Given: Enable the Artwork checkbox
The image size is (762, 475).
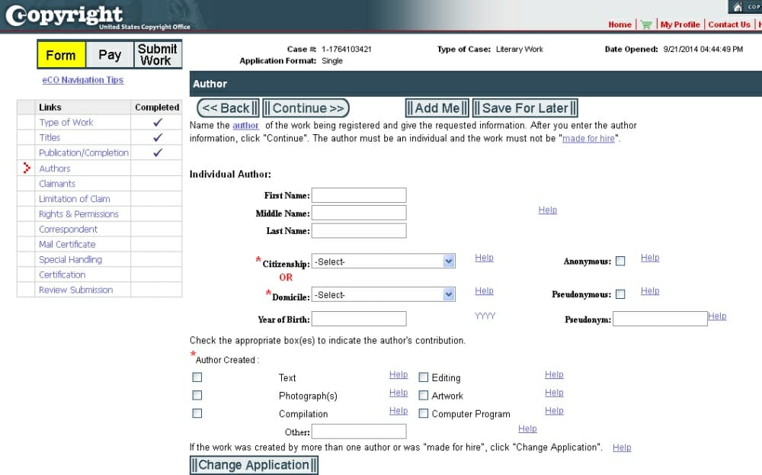Looking at the screenshot, I should tap(423, 395).
